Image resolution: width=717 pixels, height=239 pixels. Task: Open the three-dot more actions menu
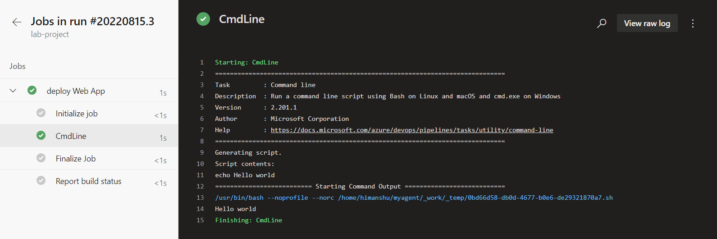point(693,23)
